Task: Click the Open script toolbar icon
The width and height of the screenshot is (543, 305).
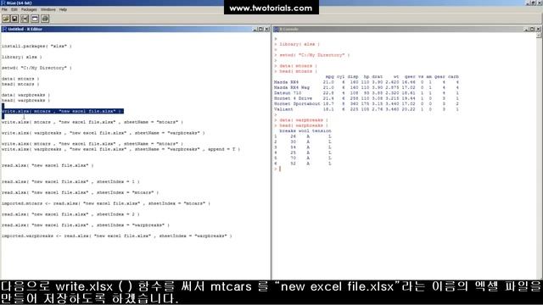Action: click(6, 19)
